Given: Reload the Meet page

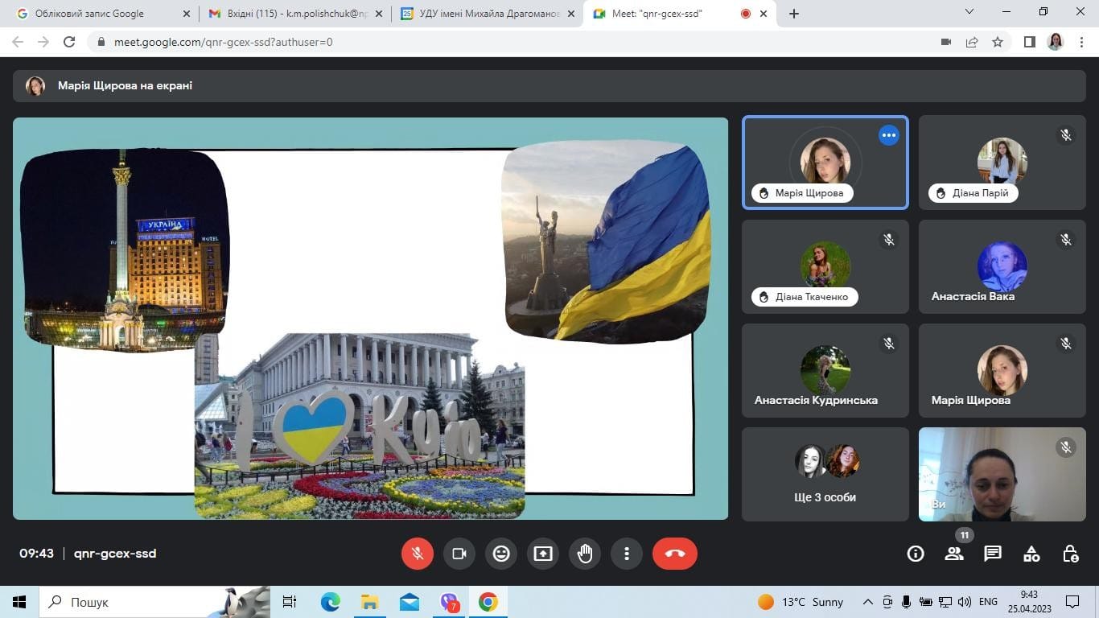Looking at the screenshot, I should coord(69,42).
